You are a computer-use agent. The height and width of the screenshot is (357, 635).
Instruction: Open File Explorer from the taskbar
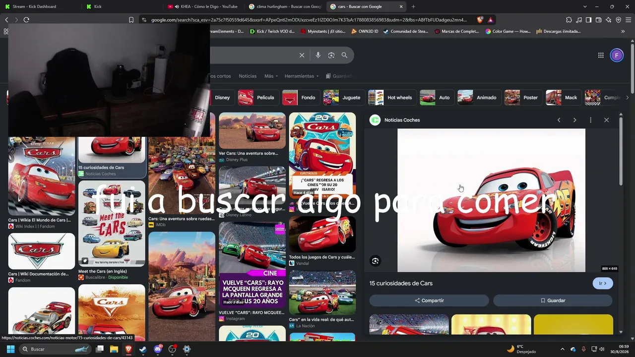(x=114, y=349)
